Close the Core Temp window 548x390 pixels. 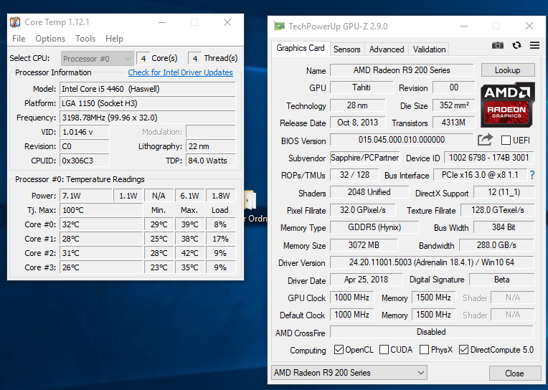tap(227, 22)
